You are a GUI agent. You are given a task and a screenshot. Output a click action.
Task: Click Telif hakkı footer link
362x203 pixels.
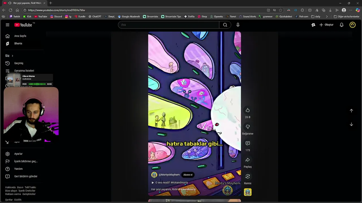[30, 187]
